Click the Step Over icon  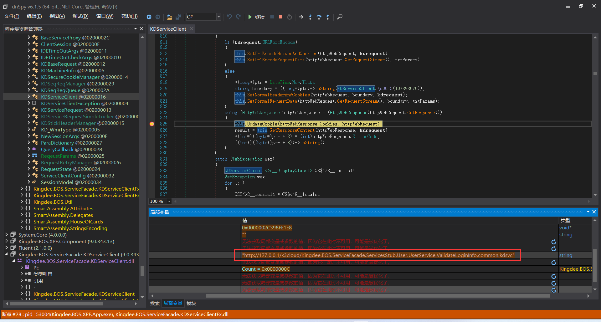tap(319, 17)
